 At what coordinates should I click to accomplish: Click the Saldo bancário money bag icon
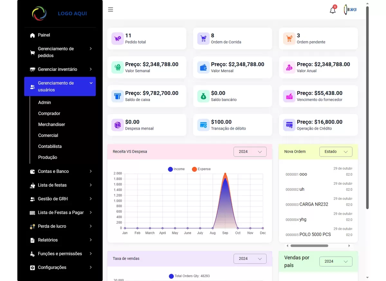tap(203, 96)
